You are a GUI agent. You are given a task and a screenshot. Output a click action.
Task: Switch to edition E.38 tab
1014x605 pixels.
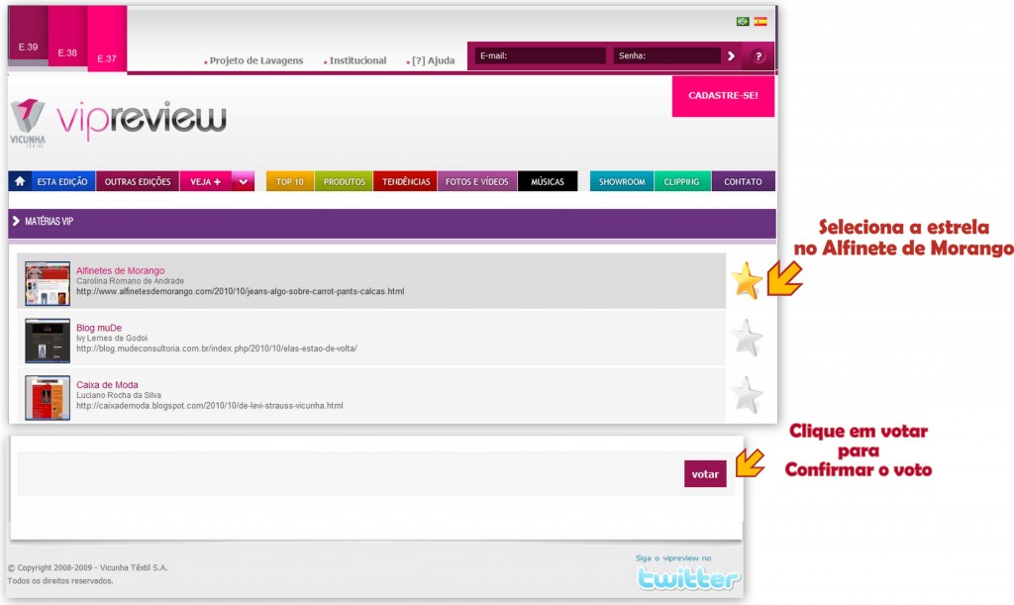[67, 37]
